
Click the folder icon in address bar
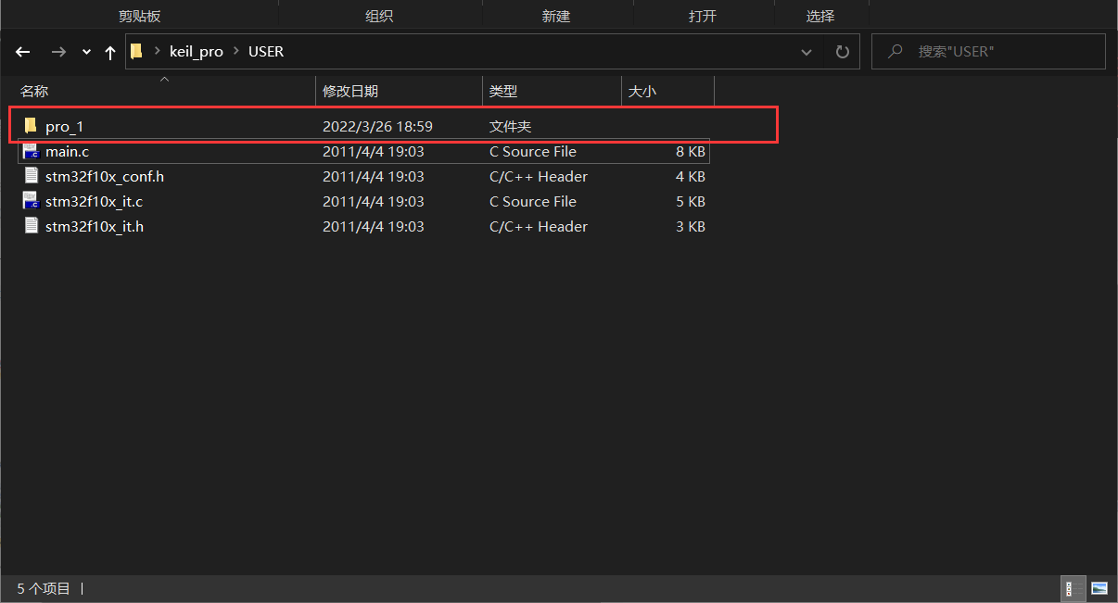point(136,51)
